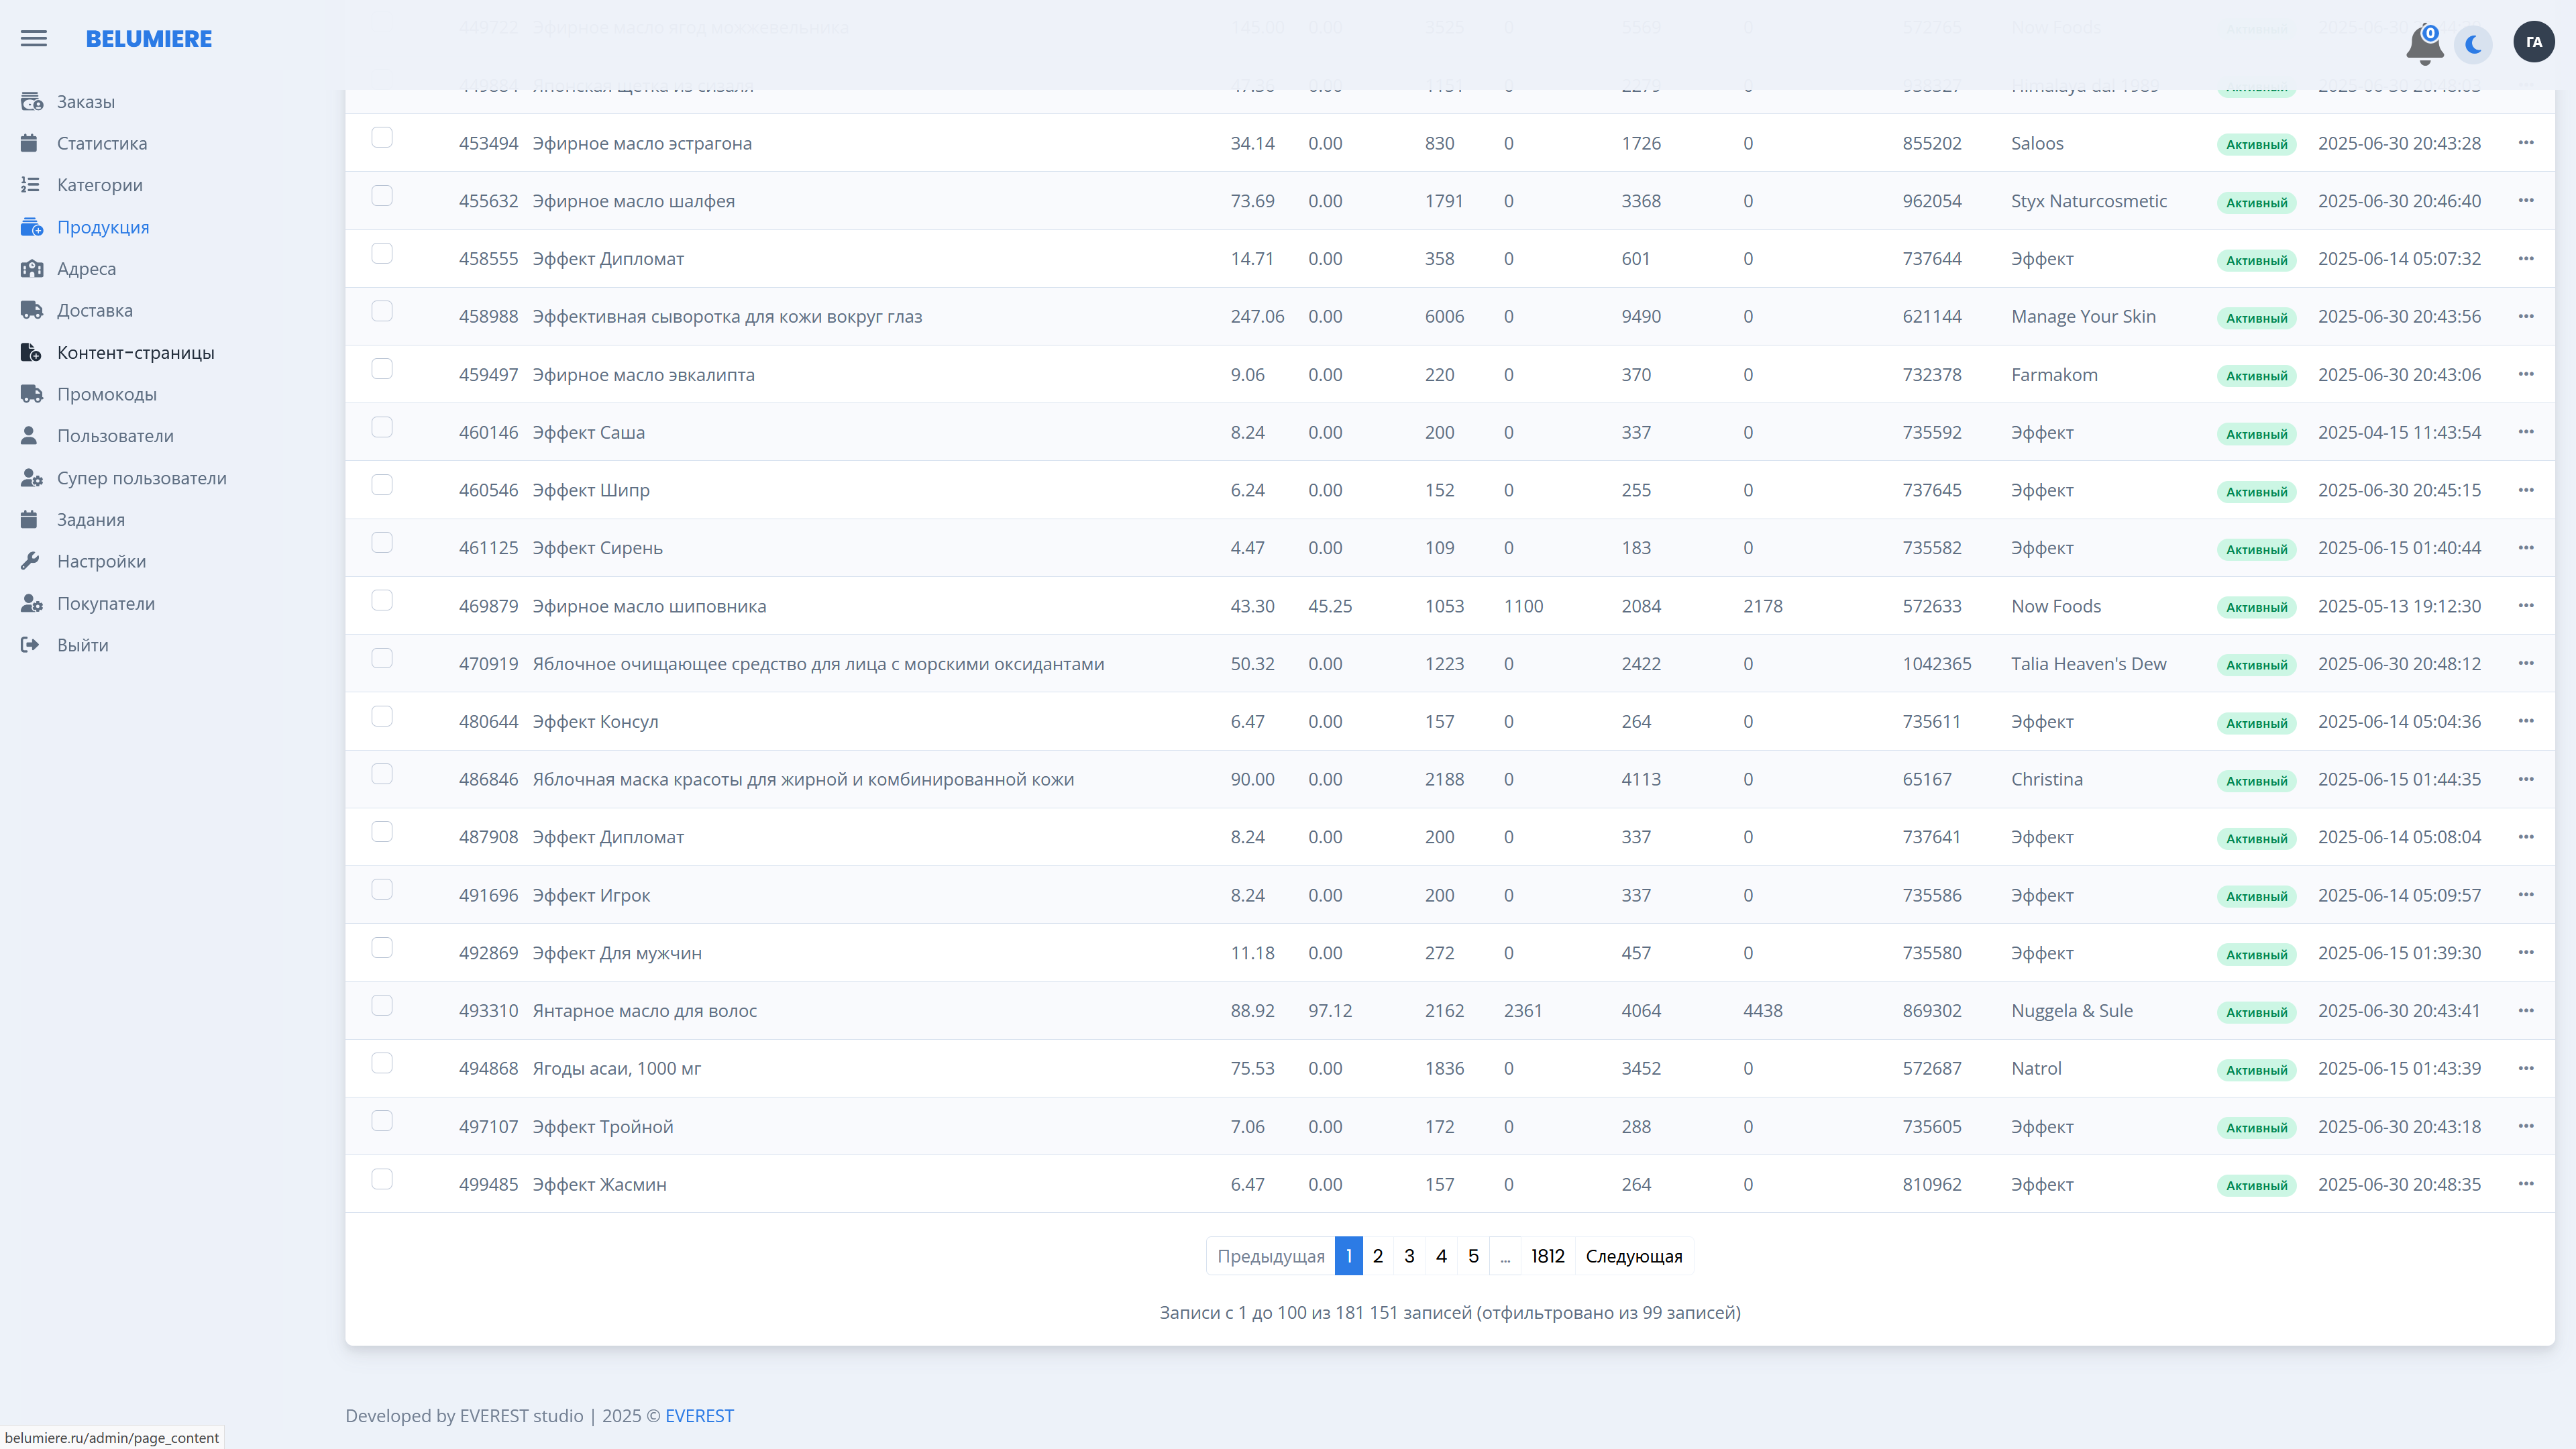
Task: Jump to pagination page 1812
Action: tap(1547, 1256)
